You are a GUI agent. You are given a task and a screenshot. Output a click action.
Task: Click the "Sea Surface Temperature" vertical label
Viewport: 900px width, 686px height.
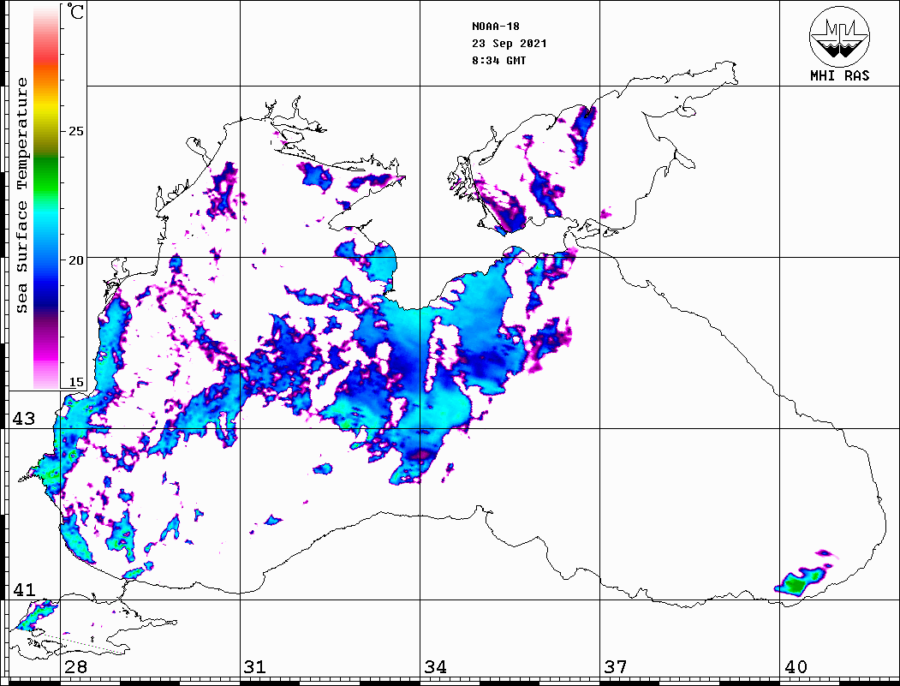21,195
